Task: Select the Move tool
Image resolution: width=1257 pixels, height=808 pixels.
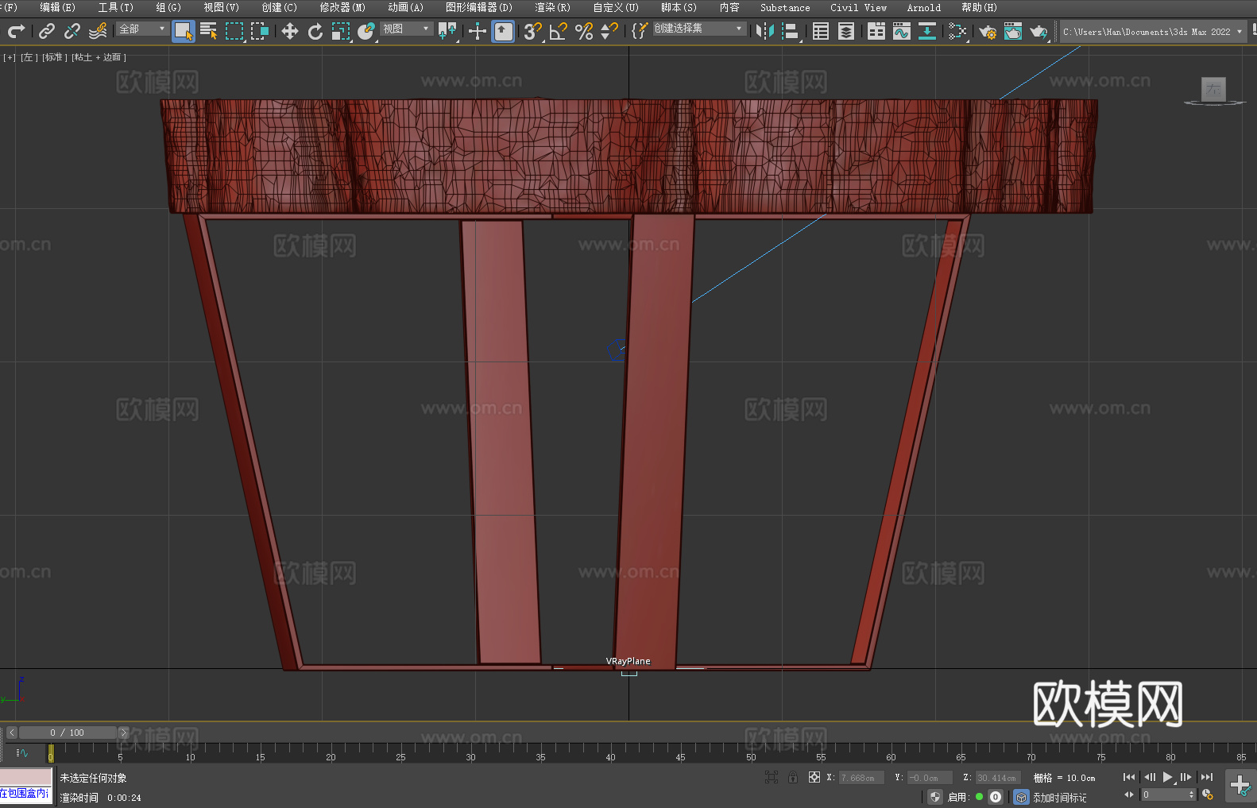Action: (x=290, y=31)
